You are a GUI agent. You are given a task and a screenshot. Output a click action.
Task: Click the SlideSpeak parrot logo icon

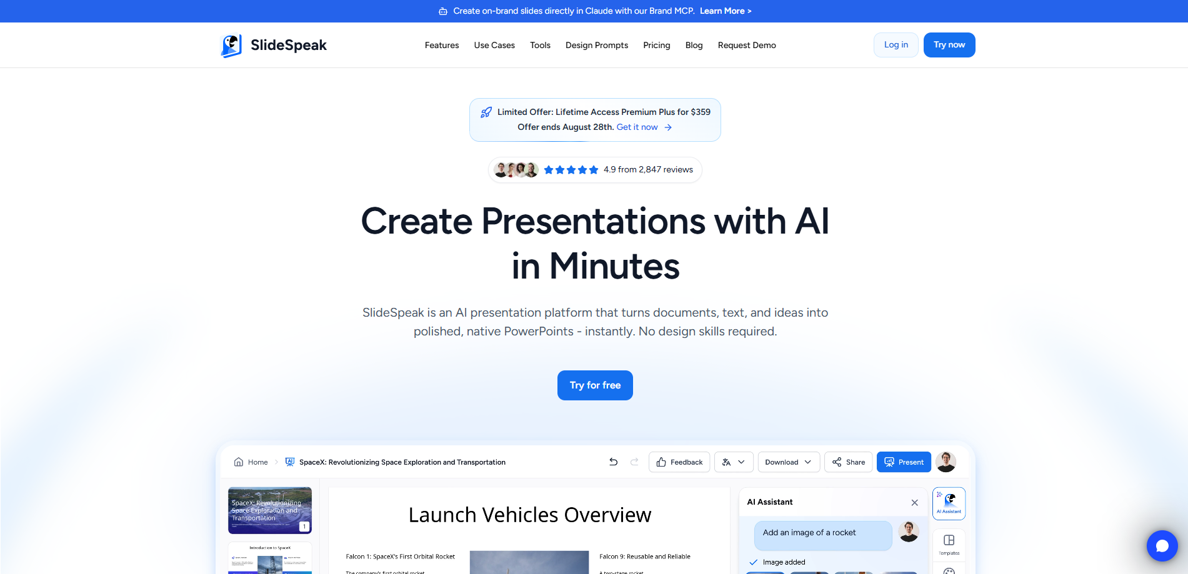[x=231, y=46]
